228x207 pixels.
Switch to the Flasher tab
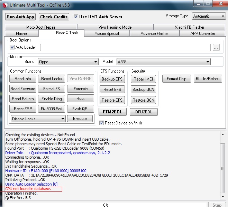(22, 34)
